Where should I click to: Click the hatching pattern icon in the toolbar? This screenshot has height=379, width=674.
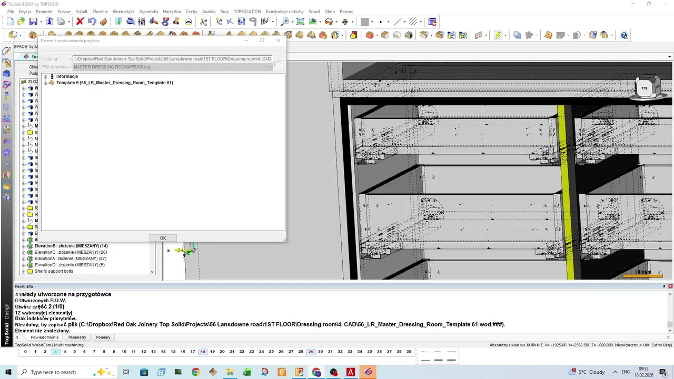click(413, 22)
